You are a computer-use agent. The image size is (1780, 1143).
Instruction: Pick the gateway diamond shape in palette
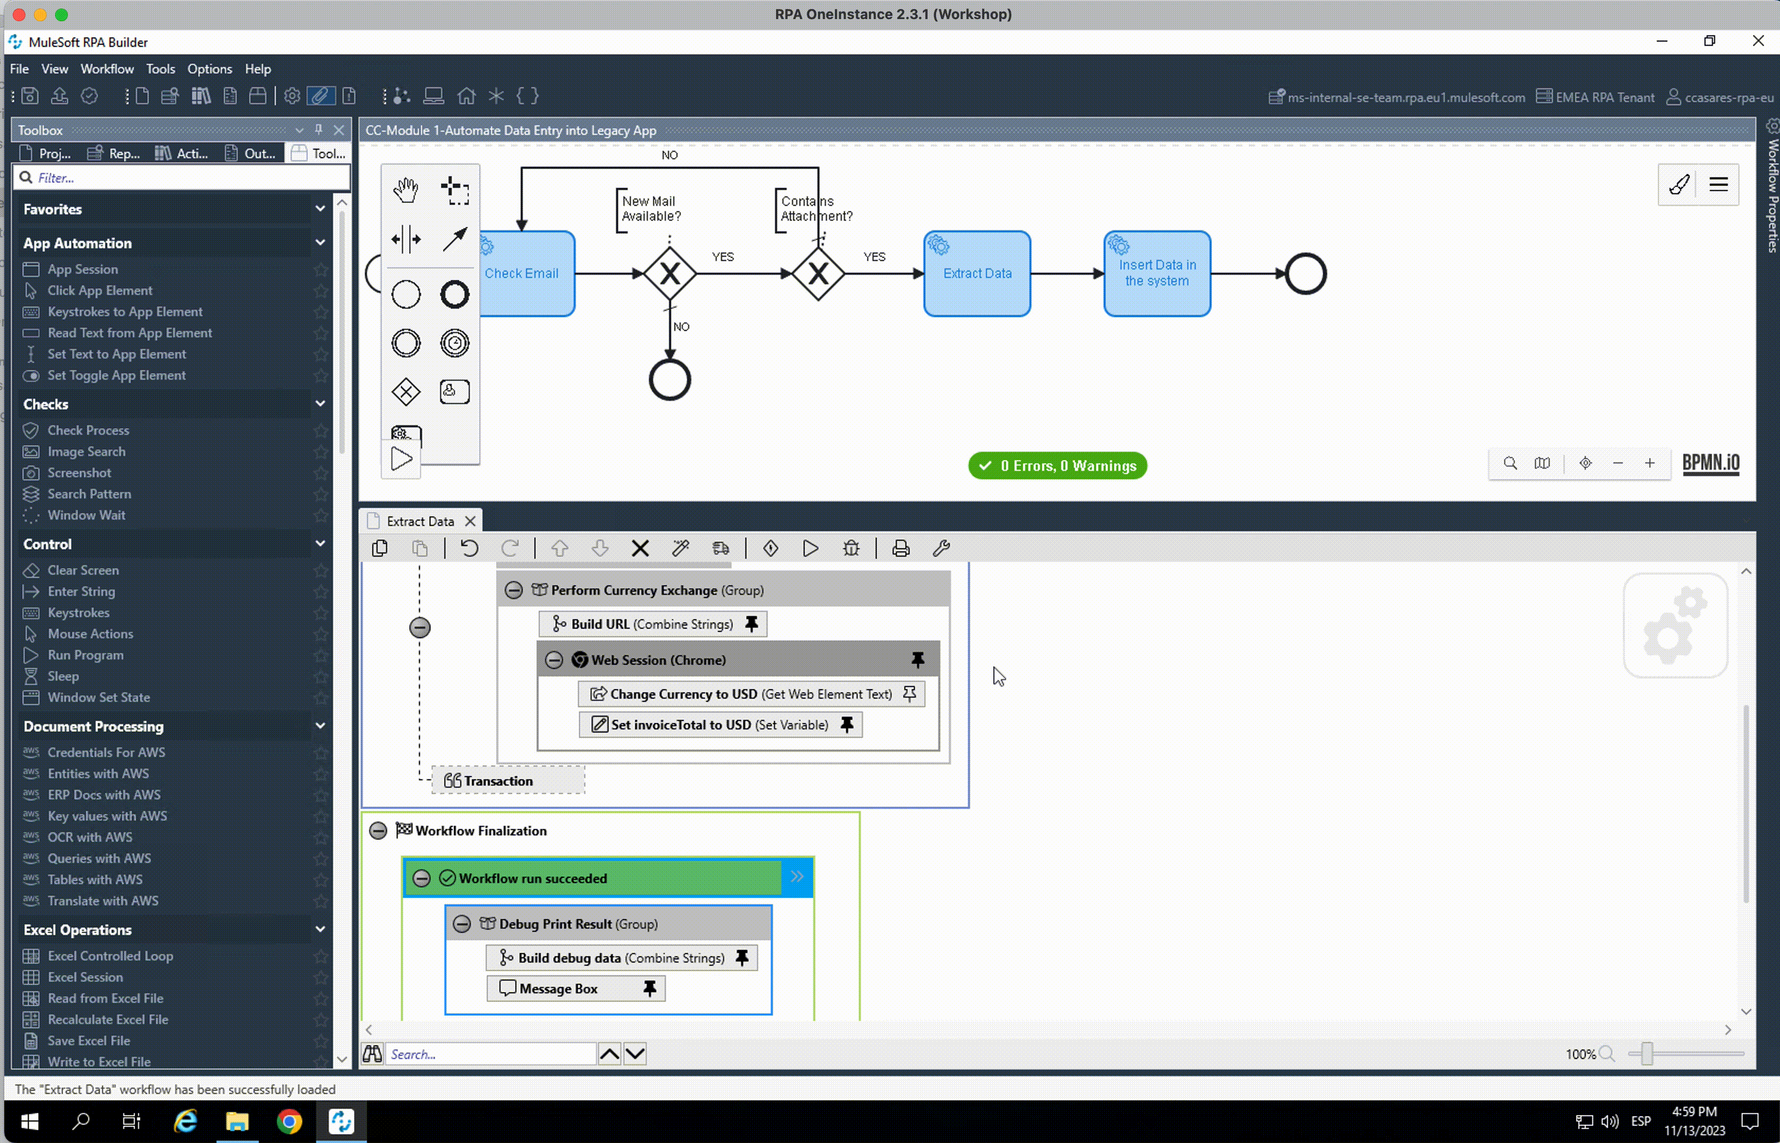coord(405,392)
